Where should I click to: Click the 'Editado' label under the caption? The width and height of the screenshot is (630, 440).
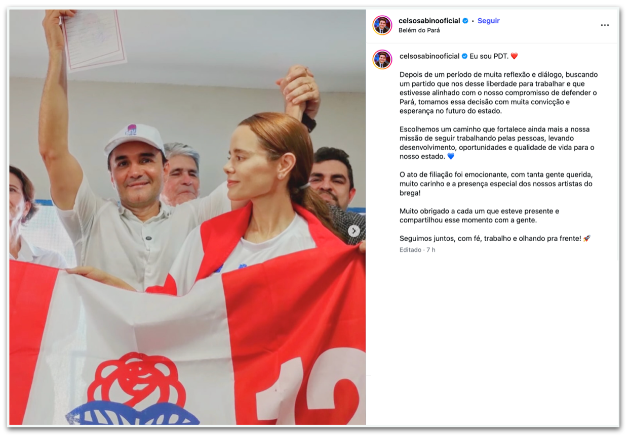(410, 250)
